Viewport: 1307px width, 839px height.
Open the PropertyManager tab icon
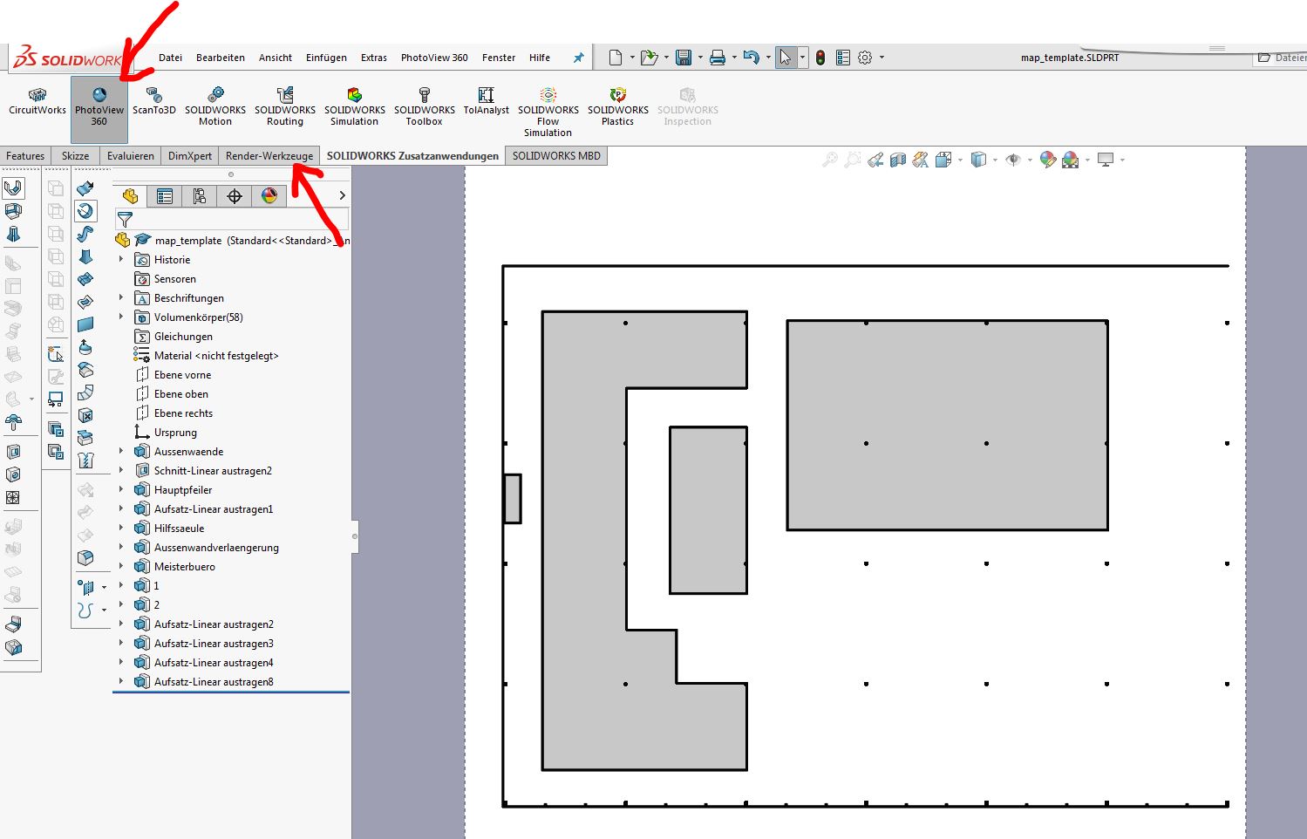(x=164, y=196)
